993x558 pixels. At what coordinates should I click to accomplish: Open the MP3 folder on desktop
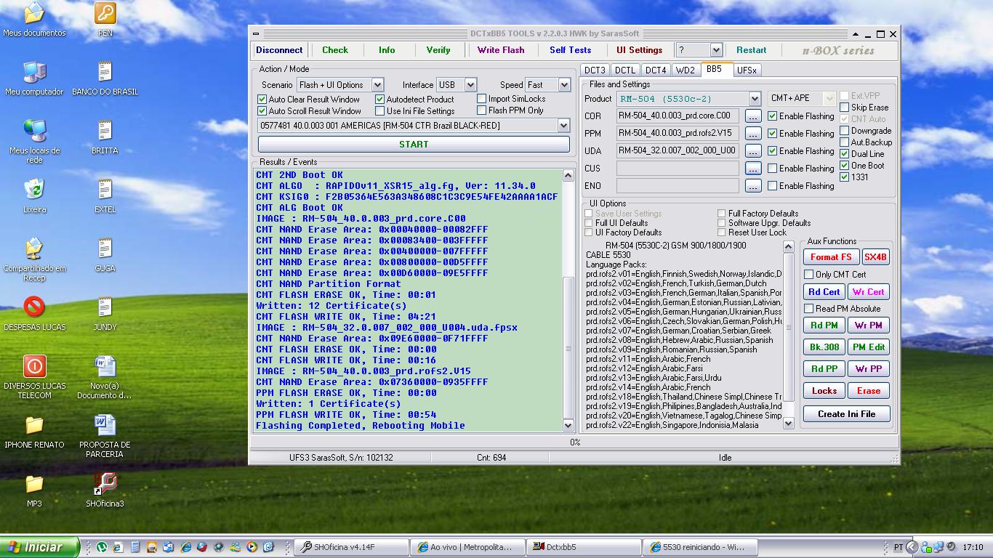point(34,490)
